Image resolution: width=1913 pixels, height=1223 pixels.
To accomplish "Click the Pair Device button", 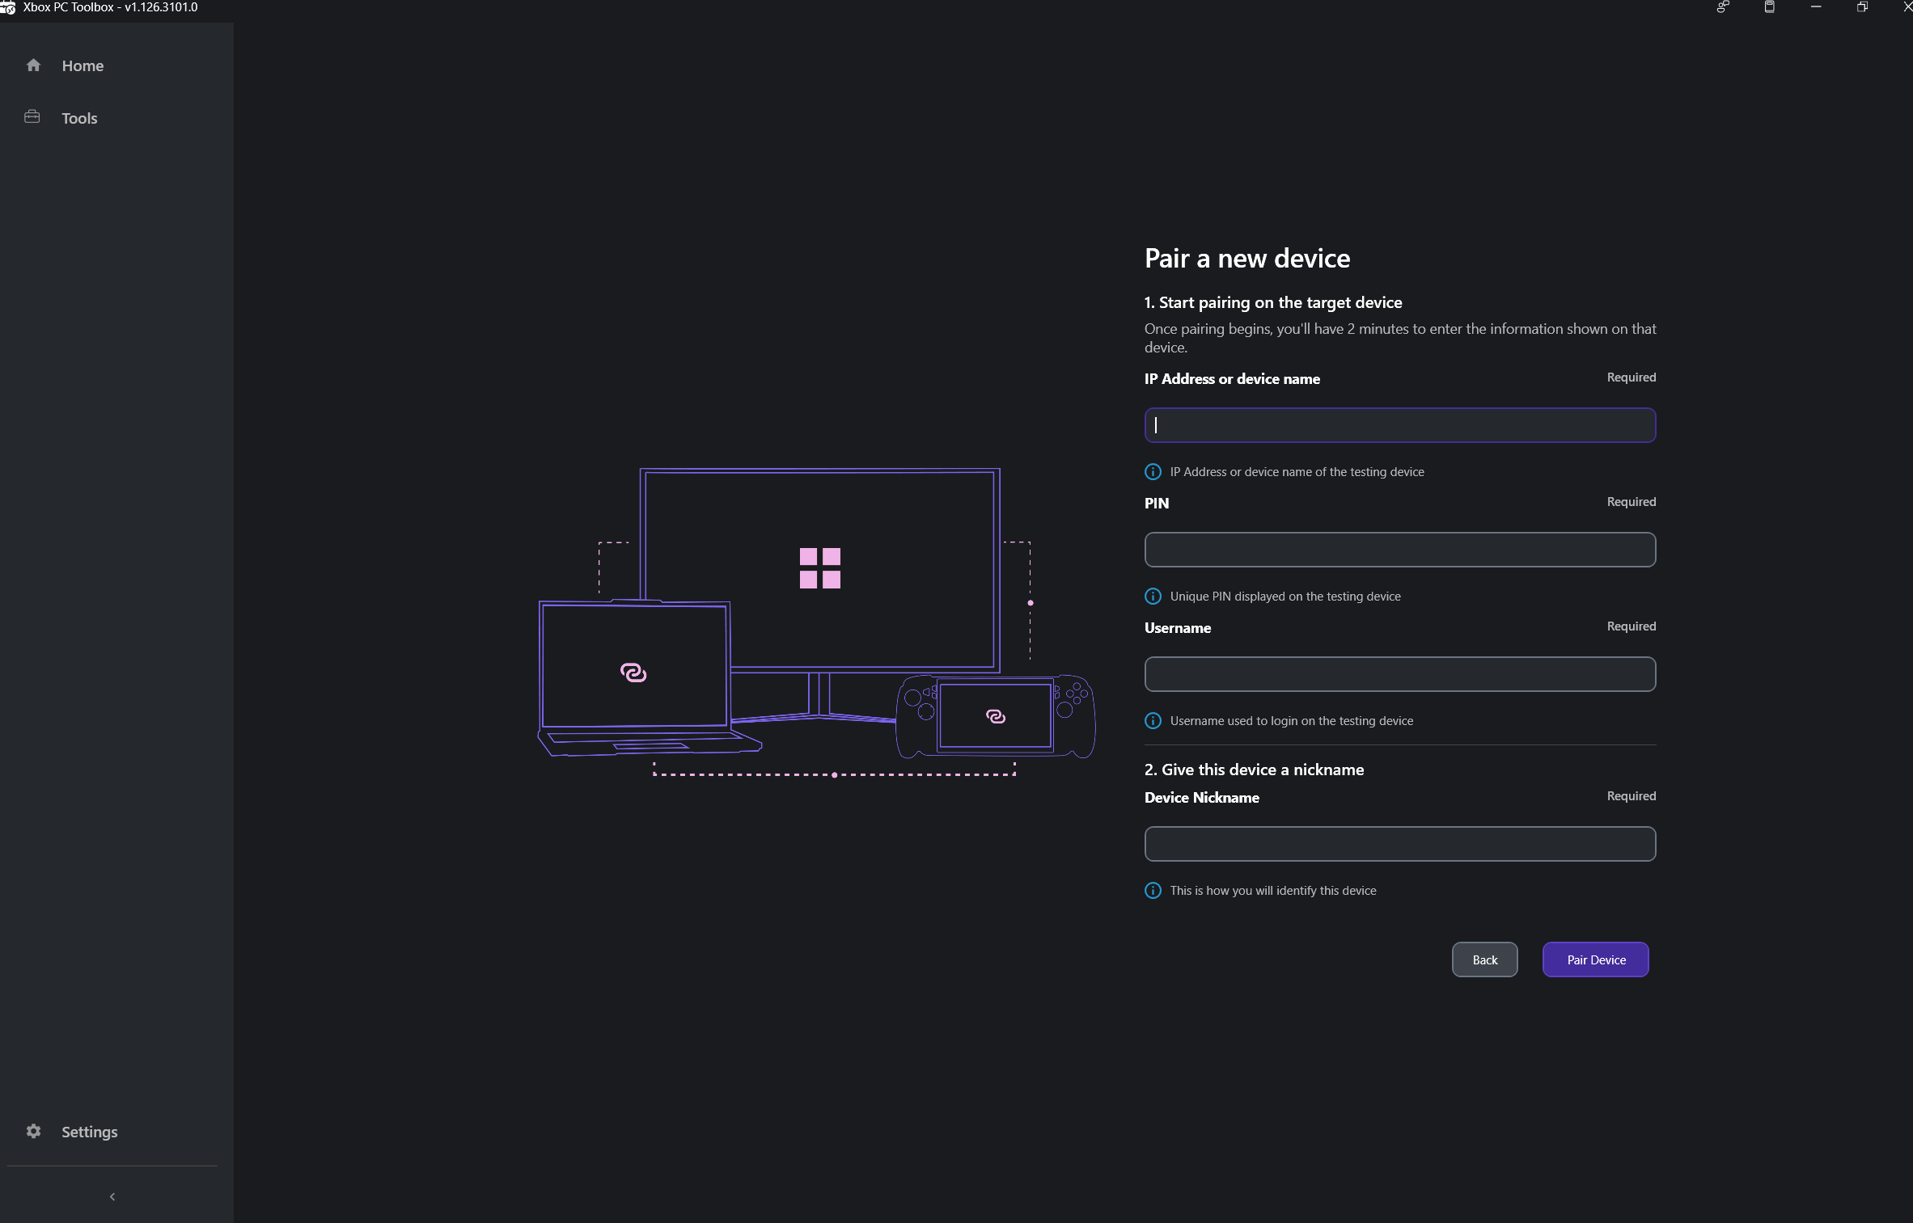I will click(1596, 959).
